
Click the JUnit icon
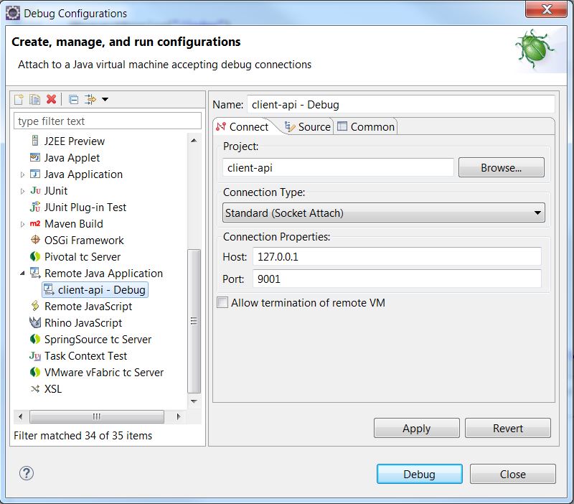coord(35,190)
